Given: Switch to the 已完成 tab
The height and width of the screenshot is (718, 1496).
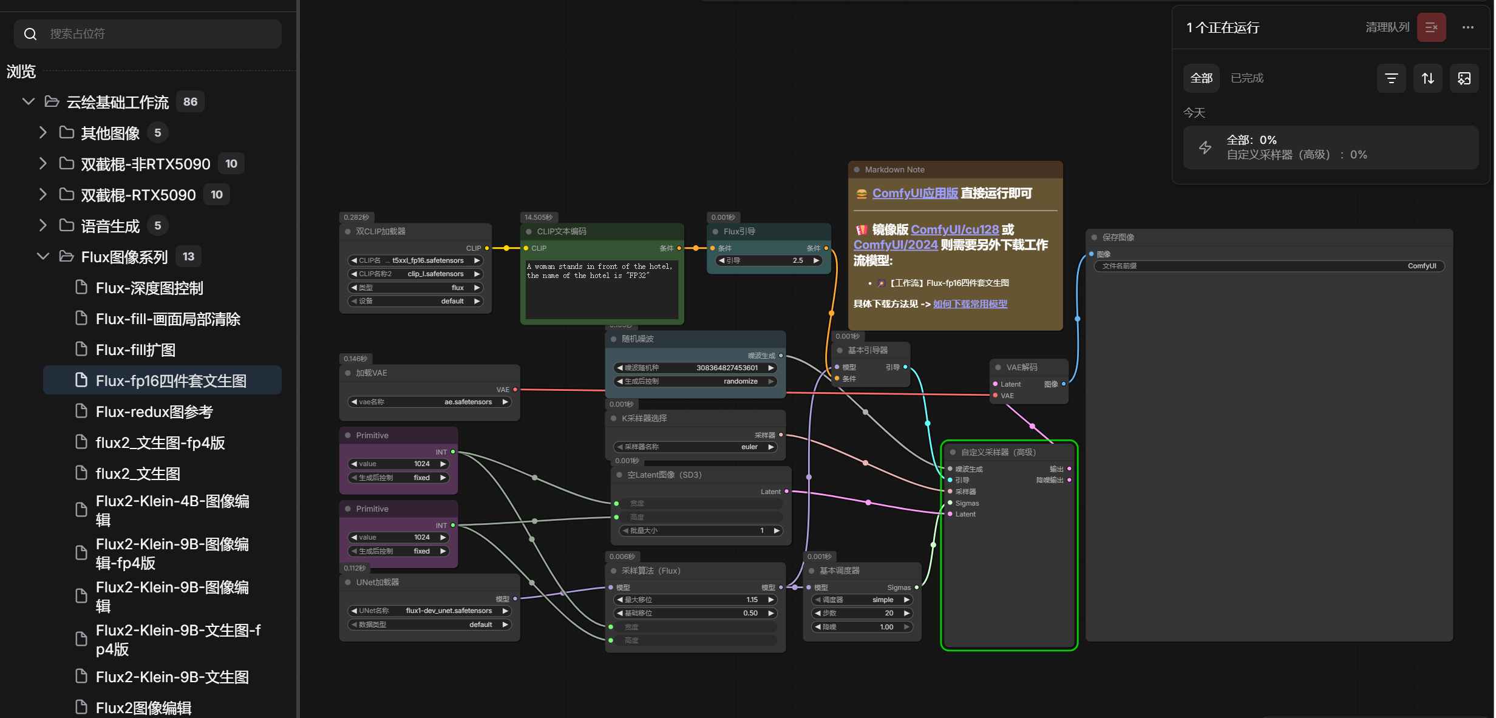Looking at the screenshot, I should coord(1246,78).
